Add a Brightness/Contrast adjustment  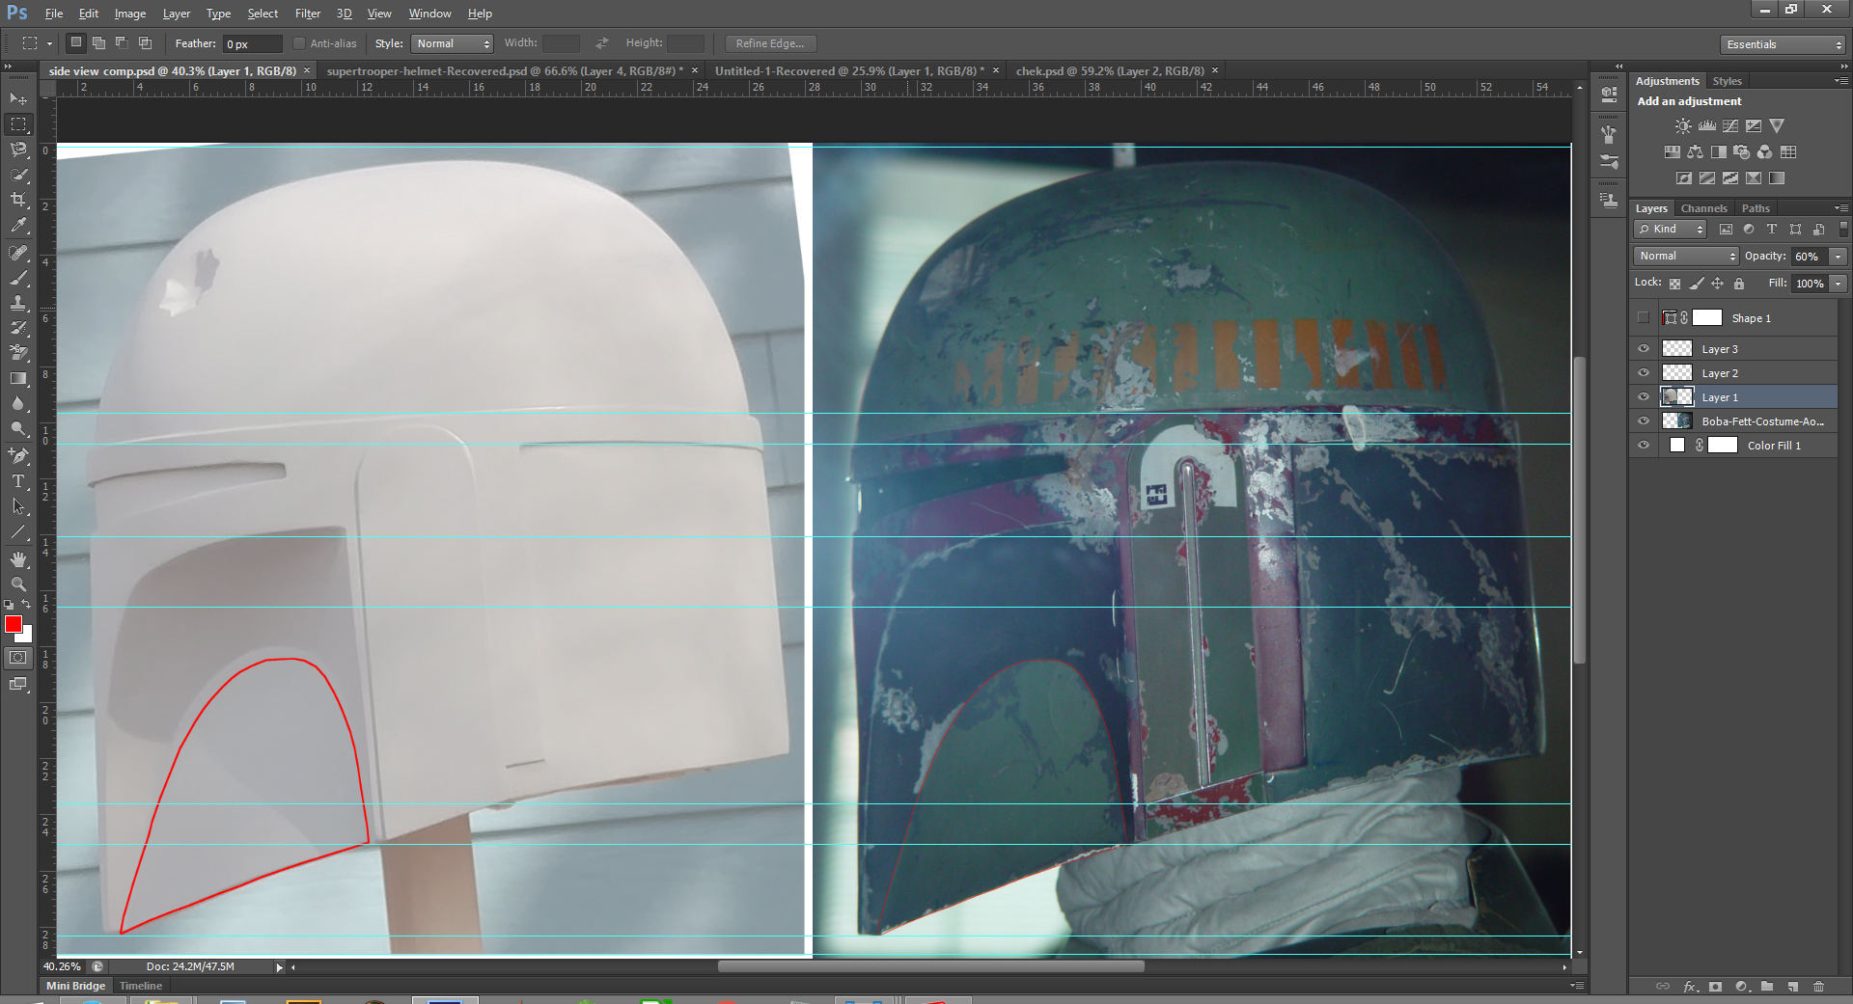[x=1683, y=125]
